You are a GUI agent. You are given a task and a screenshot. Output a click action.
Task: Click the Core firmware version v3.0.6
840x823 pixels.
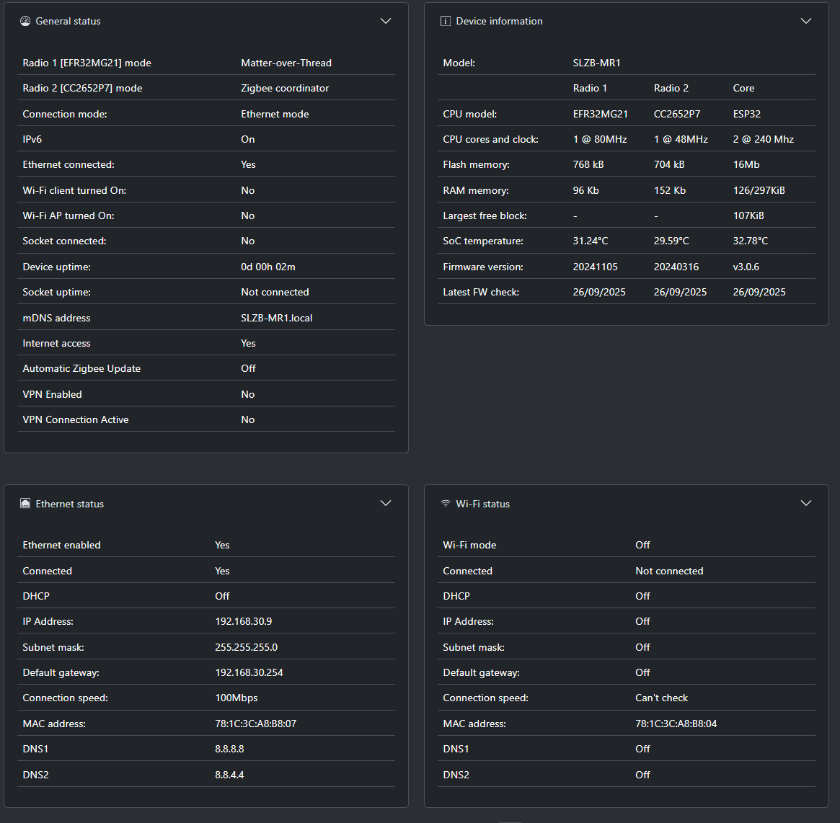pos(746,267)
